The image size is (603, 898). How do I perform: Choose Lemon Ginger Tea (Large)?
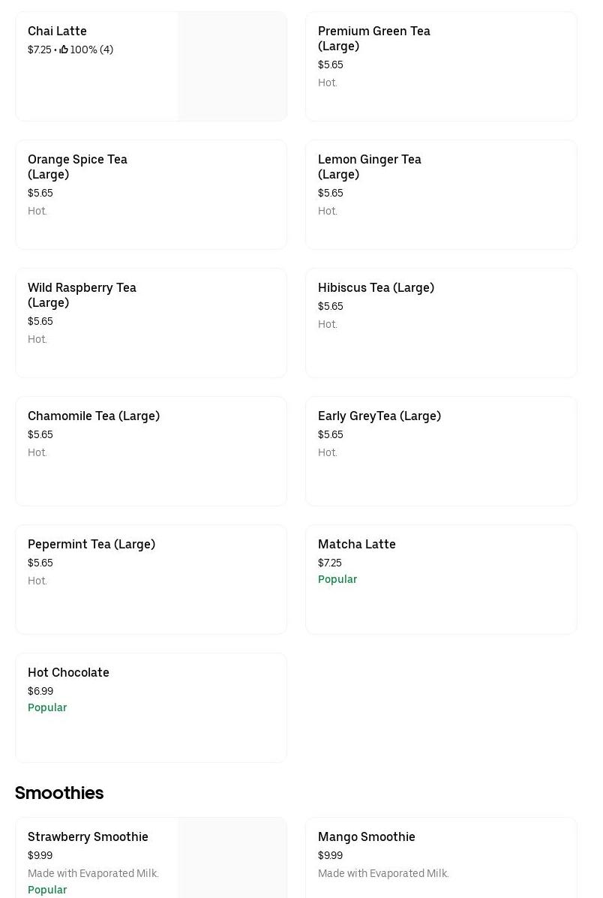441,194
